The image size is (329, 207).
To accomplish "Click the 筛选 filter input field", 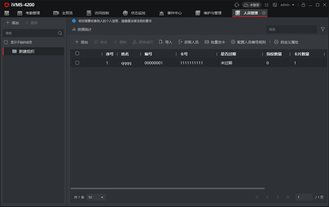I will [x=291, y=29].
